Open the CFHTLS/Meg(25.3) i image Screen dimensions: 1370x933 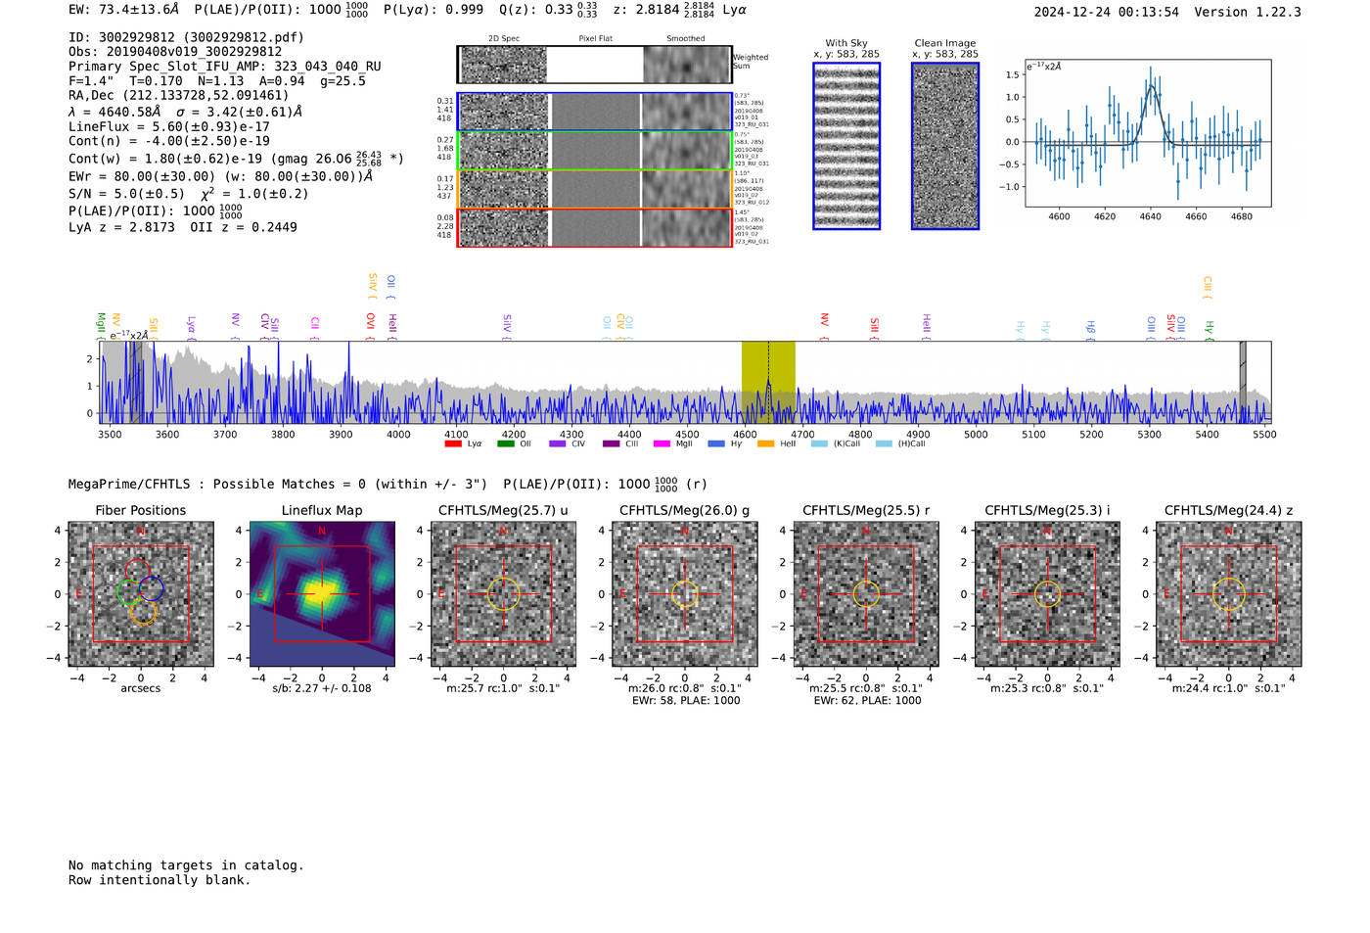pyautogui.click(x=1047, y=594)
